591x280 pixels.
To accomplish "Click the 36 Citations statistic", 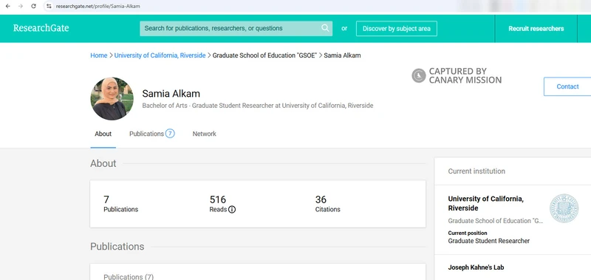I will [327, 204].
